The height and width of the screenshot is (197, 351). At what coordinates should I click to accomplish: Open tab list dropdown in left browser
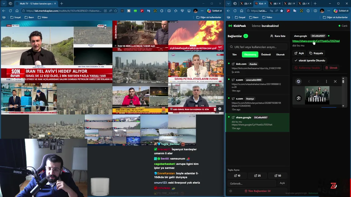click(x=4, y=4)
